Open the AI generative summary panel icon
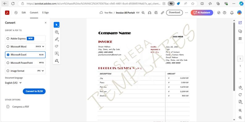 [x=240, y=23]
